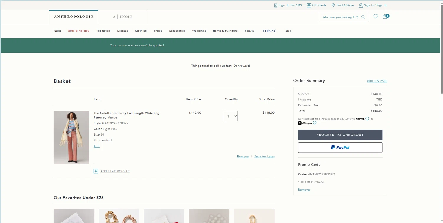Open the Shoes menu
The width and height of the screenshot is (443, 223).
tap(158, 31)
